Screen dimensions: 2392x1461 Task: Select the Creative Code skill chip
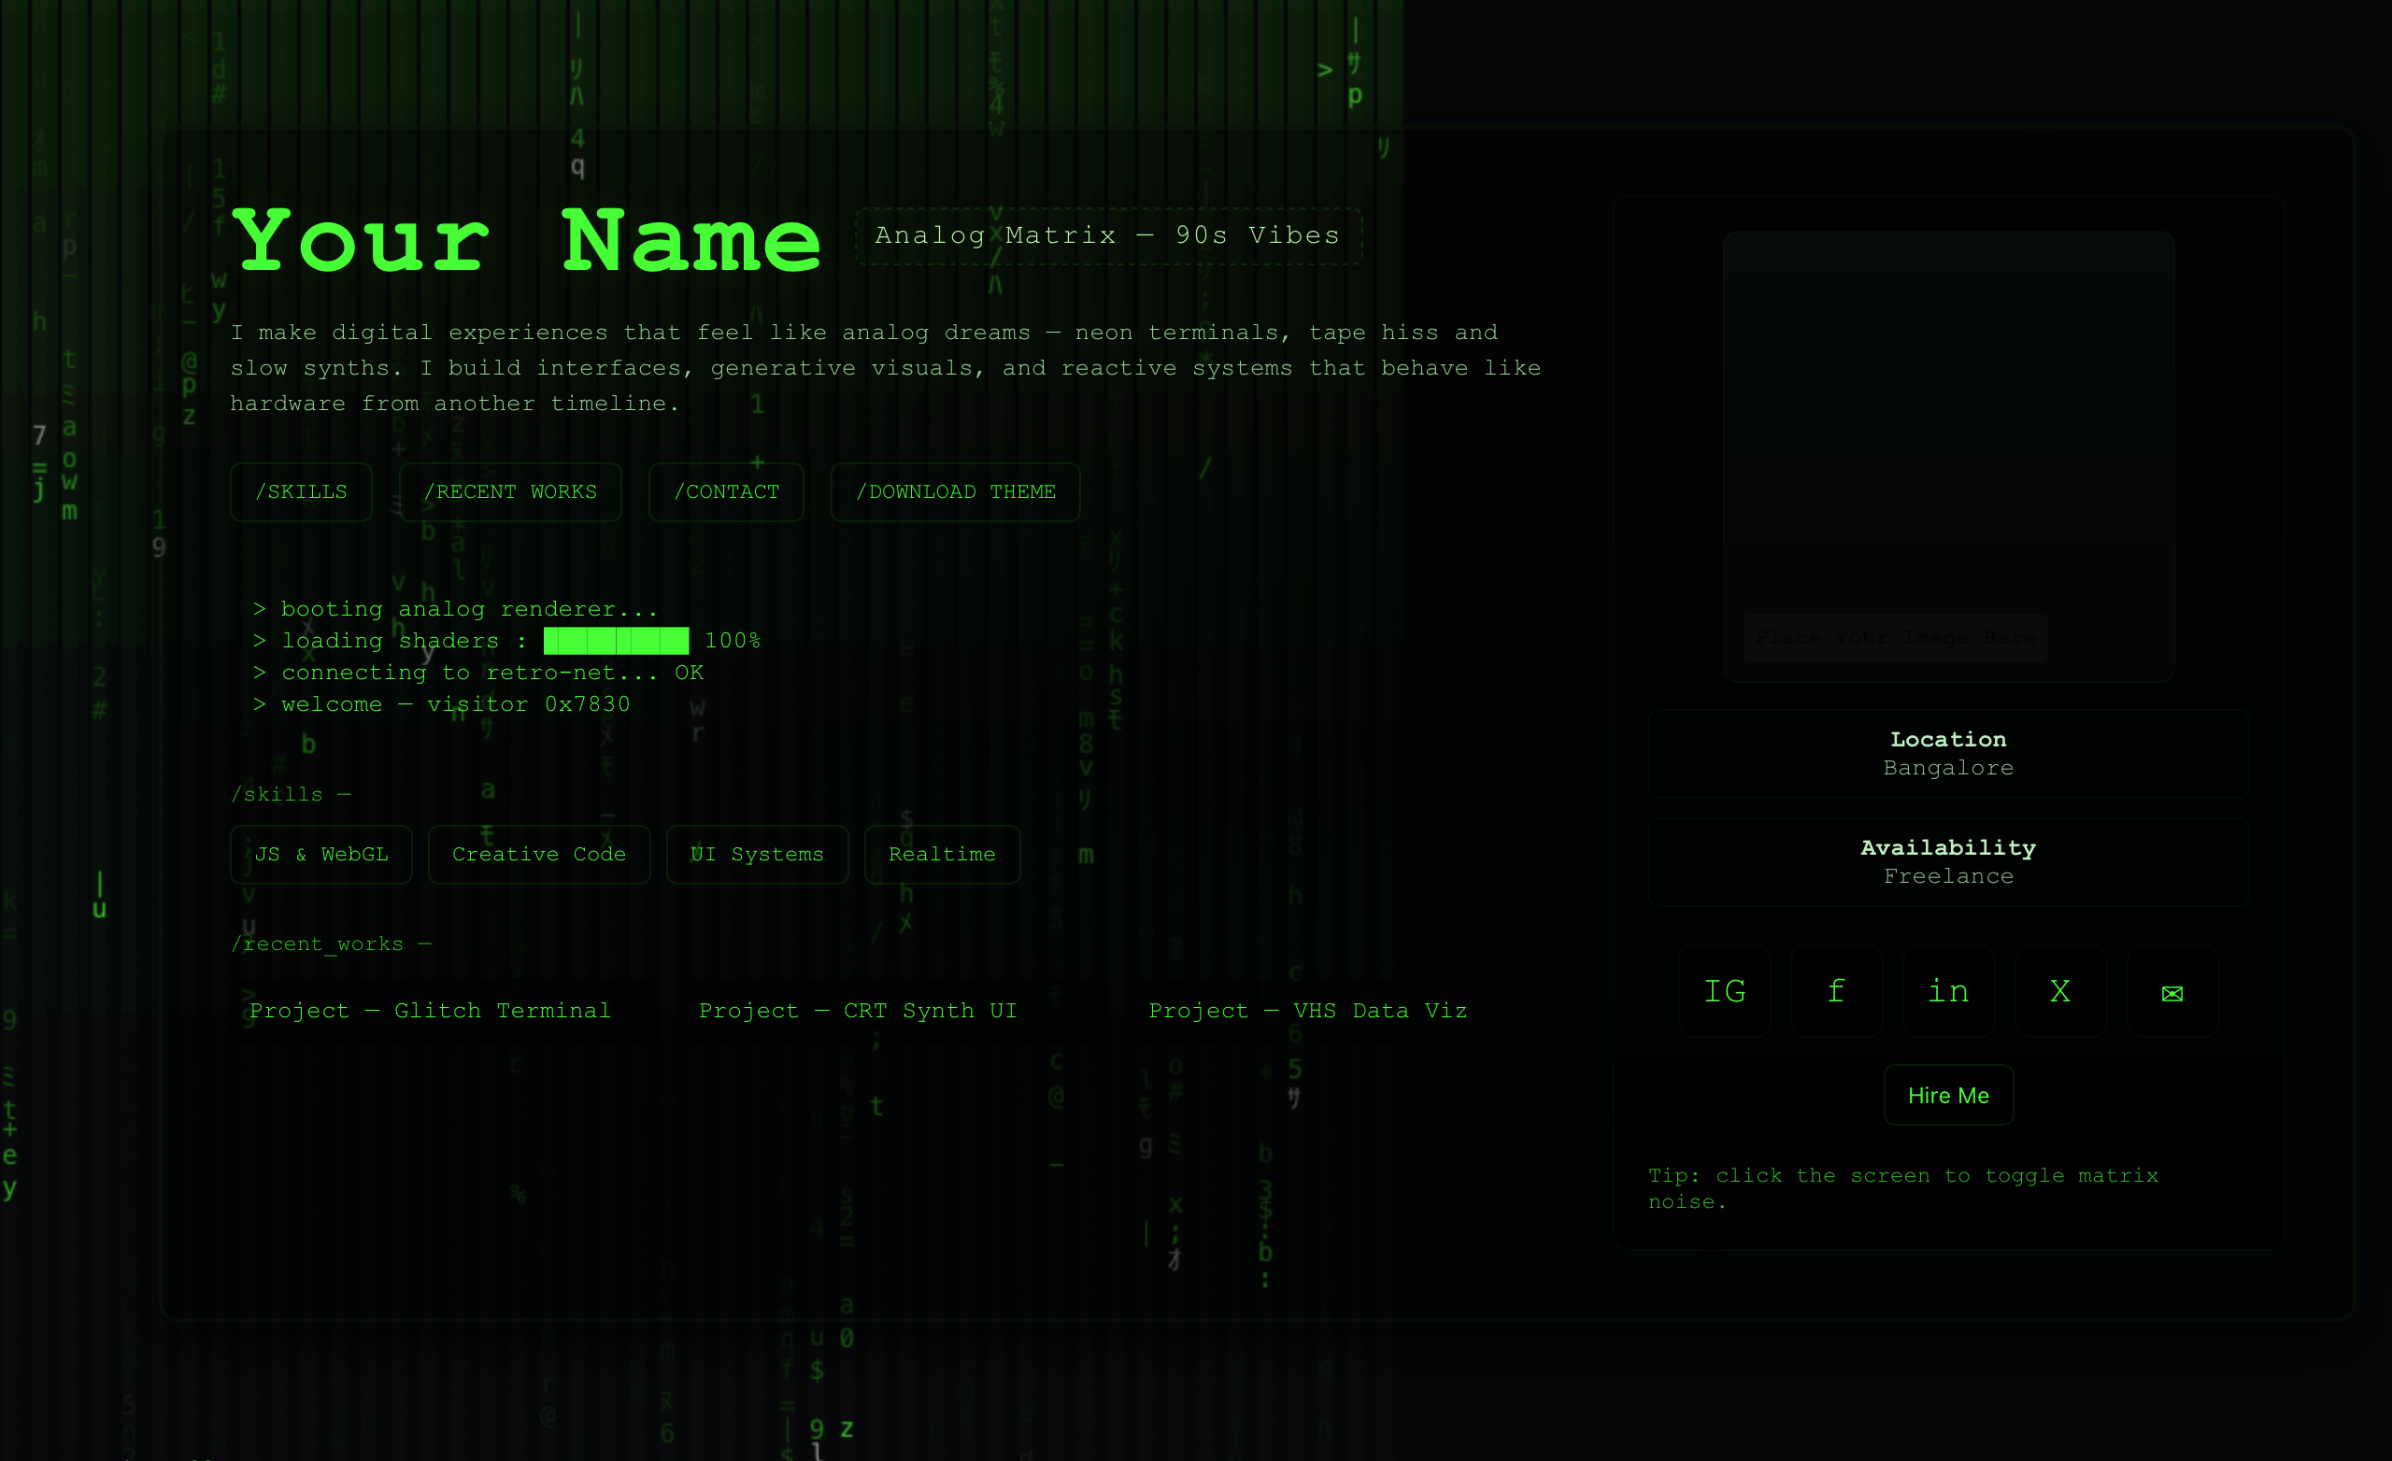(539, 854)
